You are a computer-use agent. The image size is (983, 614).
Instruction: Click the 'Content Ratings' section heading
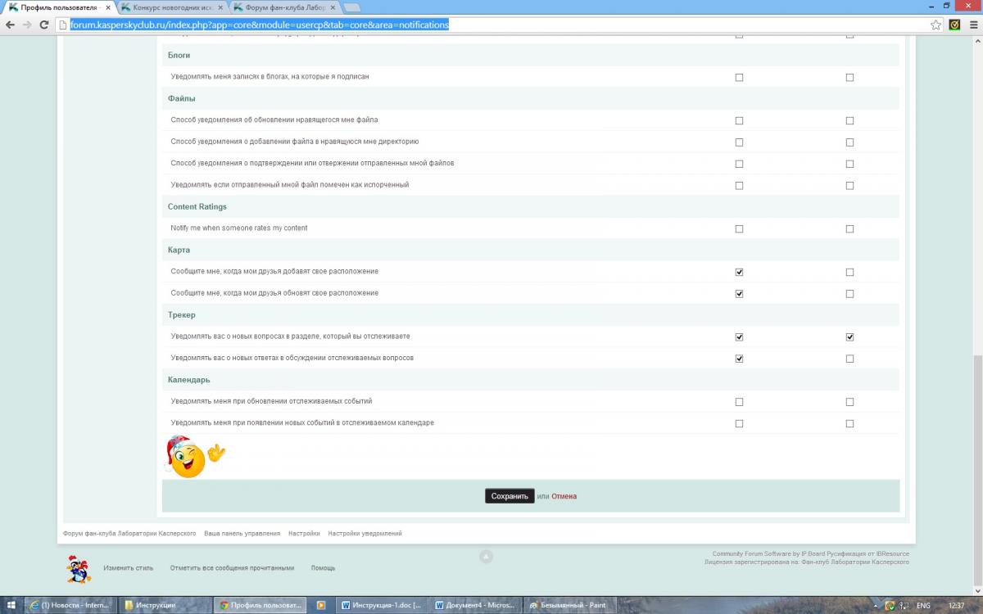point(197,207)
